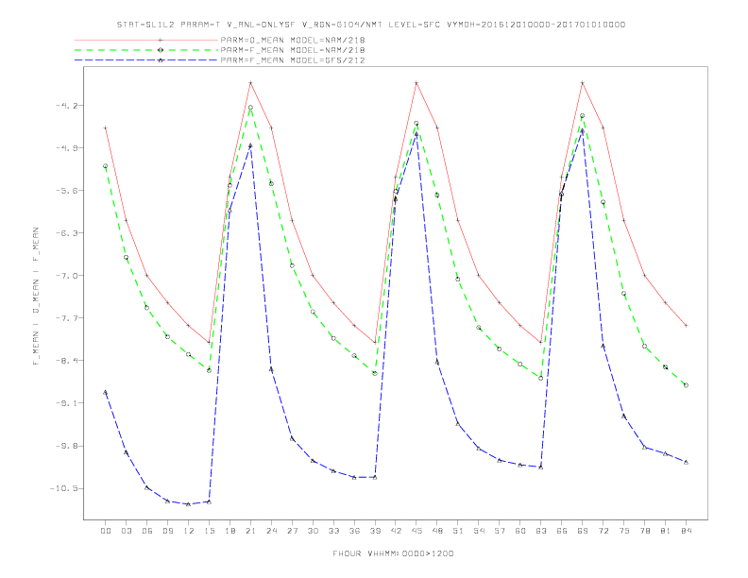The width and height of the screenshot is (748, 578).
Task: Click the red O_MEAN peak marker at hour 21
Action: click(250, 83)
